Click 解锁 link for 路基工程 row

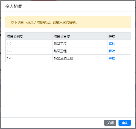pyautogui.click(x=112, y=44)
